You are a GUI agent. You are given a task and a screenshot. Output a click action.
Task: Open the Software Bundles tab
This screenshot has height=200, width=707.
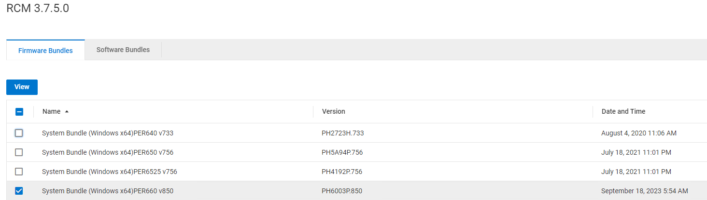pyautogui.click(x=123, y=50)
